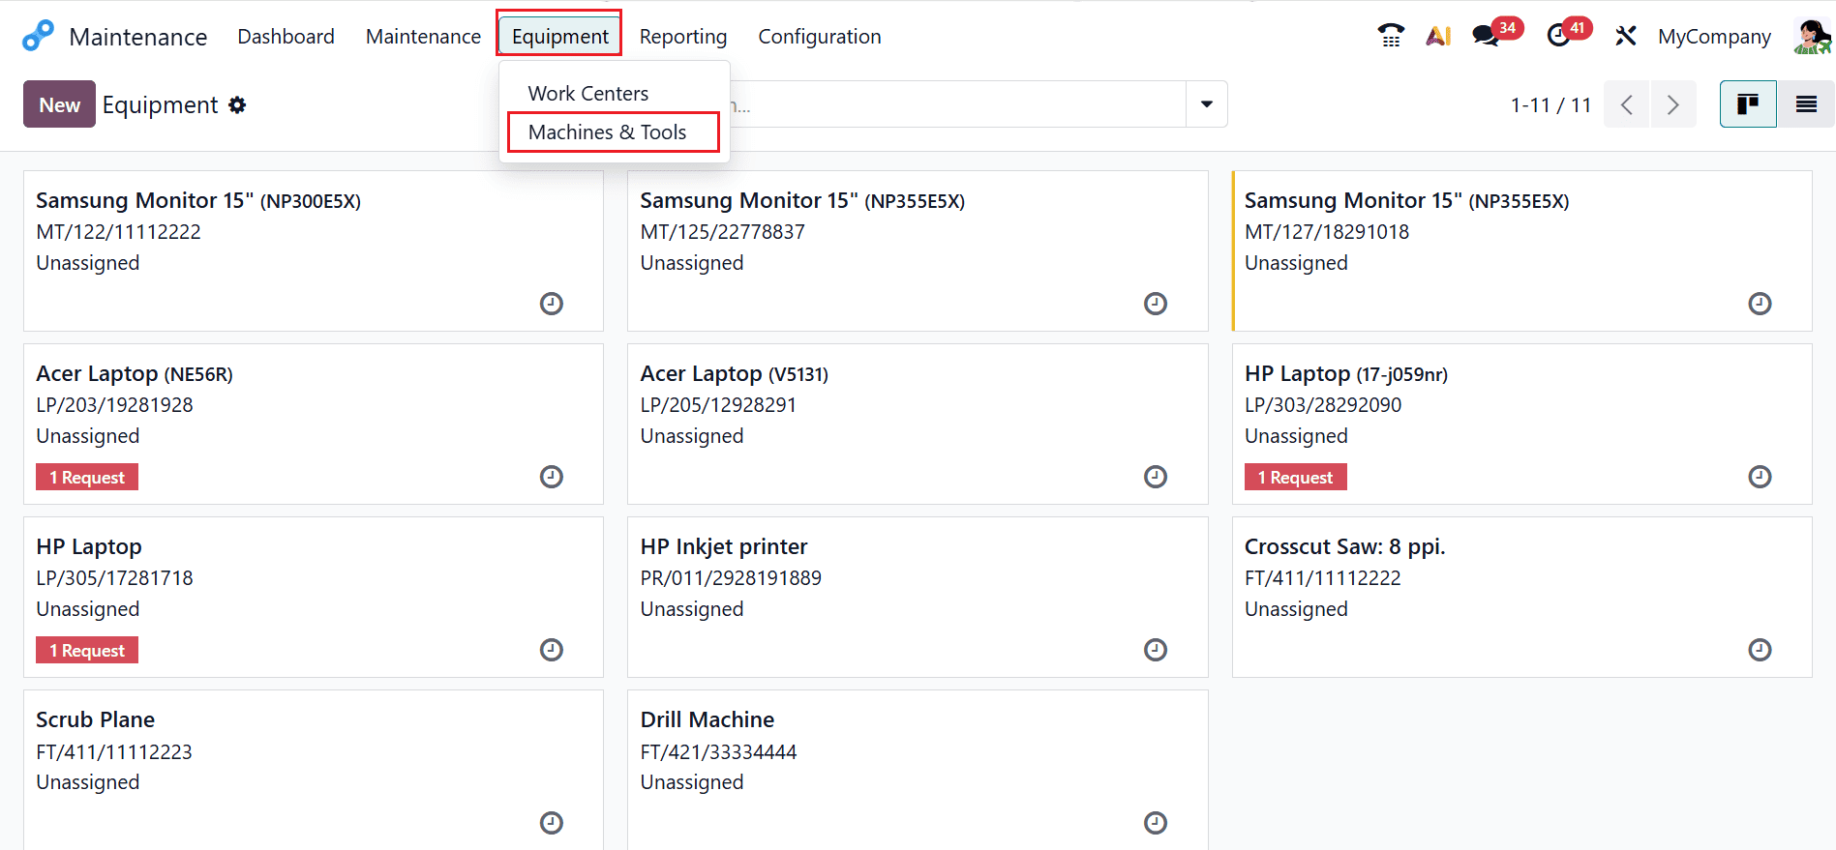The image size is (1836, 850).
Task: Open the HP Inkjet printer card title
Action: click(x=723, y=546)
